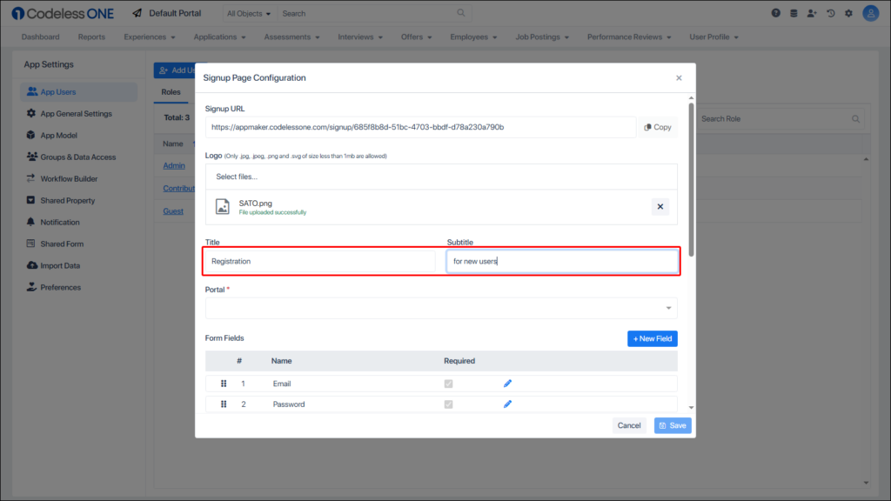Expand the Applications menu

tap(219, 37)
